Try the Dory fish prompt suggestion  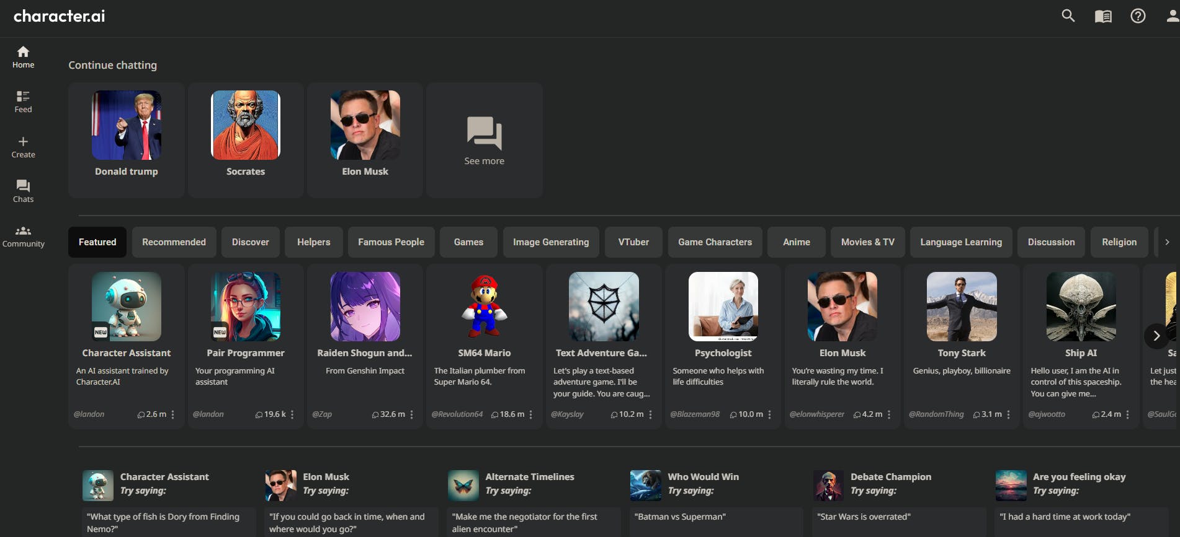(x=169, y=522)
